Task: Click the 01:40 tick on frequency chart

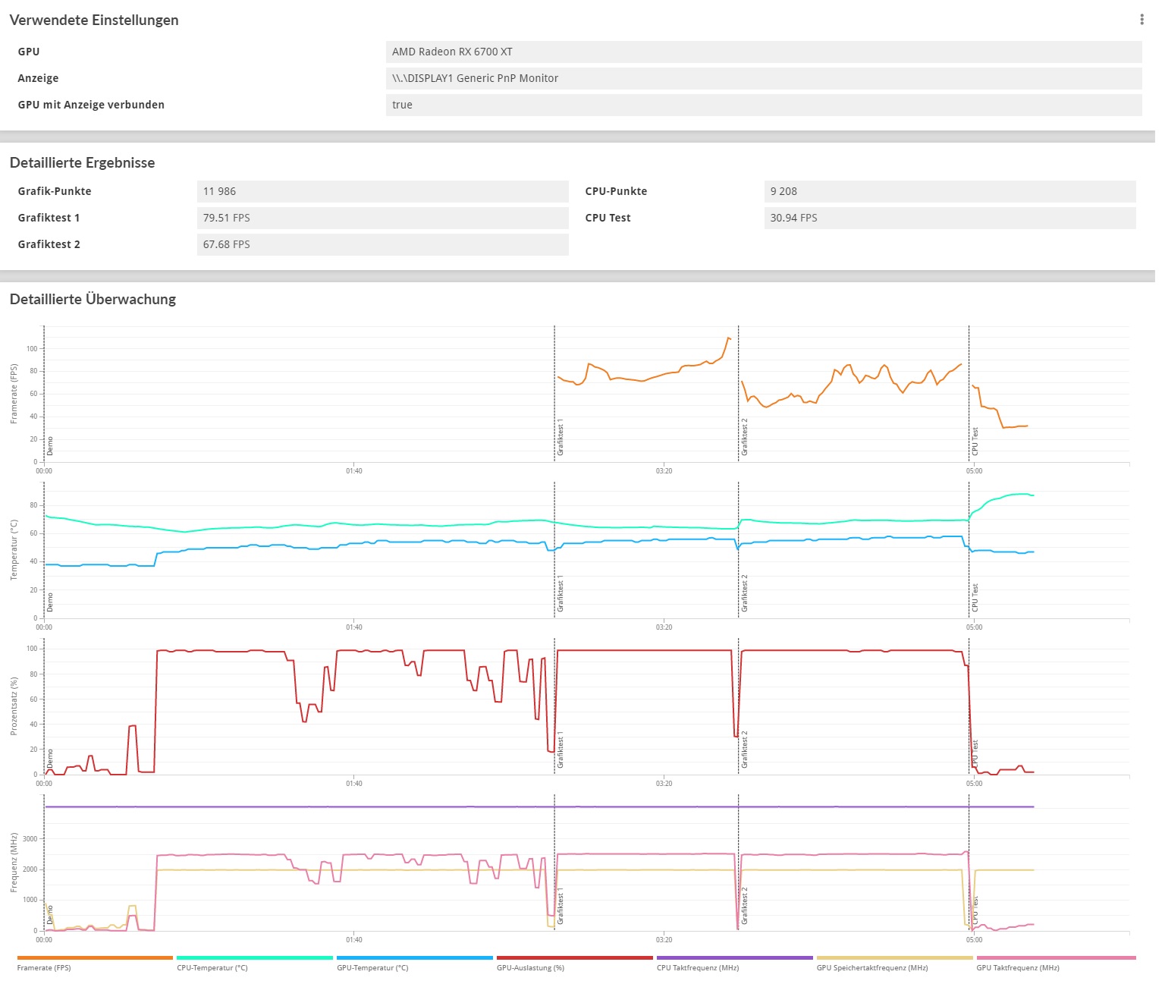Action: tap(354, 940)
